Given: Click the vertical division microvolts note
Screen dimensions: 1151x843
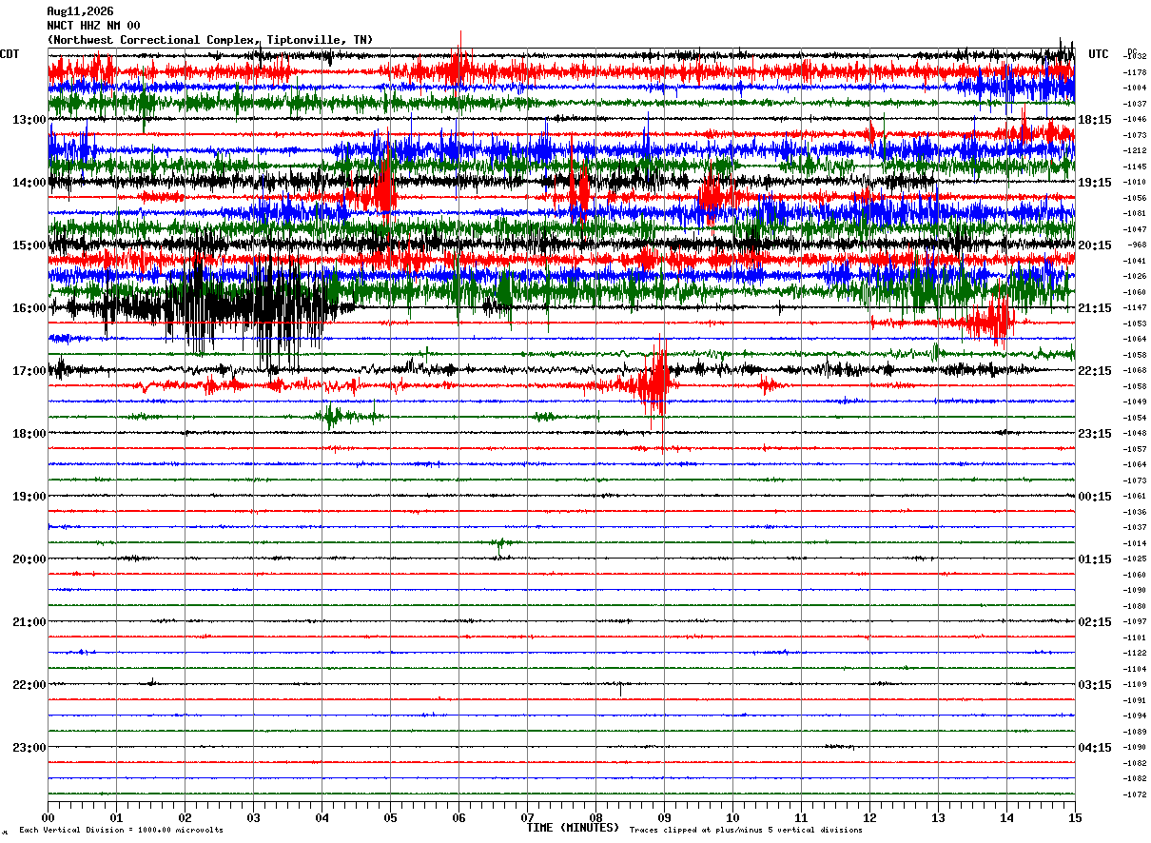Looking at the screenshot, I should [x=122, y=831].
